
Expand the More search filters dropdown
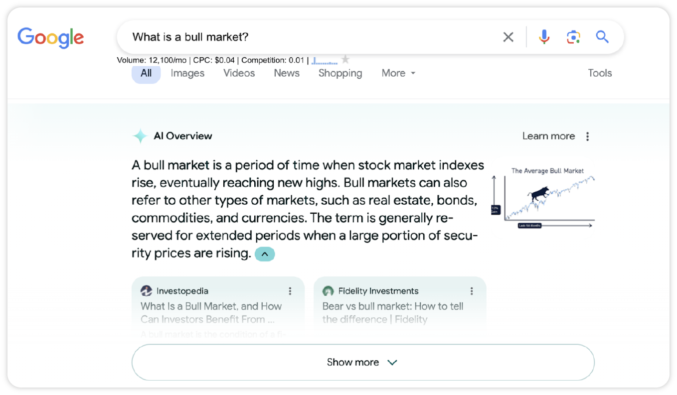[x=398, y=73]
